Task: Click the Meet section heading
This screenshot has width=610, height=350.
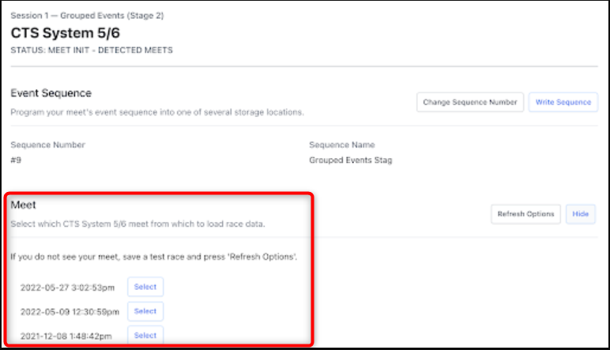Action: click(x=24, y=205)
